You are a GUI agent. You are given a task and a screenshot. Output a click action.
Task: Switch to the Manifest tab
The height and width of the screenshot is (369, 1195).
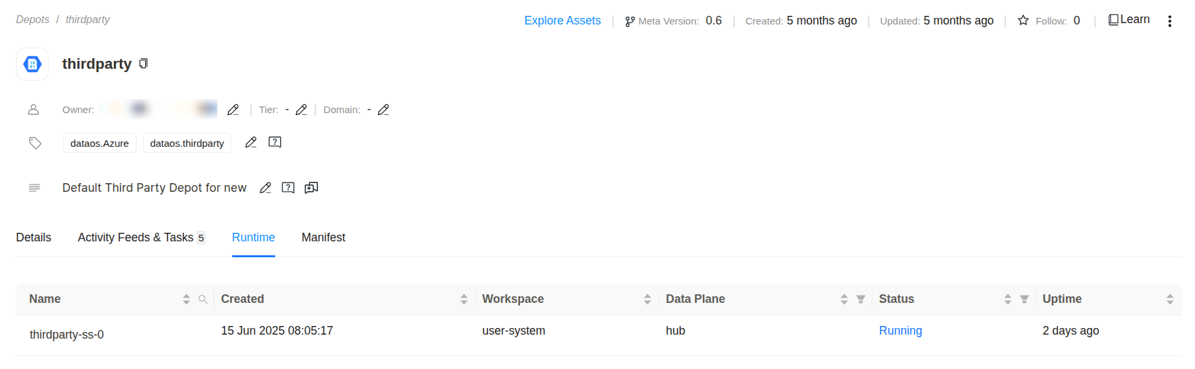point(323,237)
